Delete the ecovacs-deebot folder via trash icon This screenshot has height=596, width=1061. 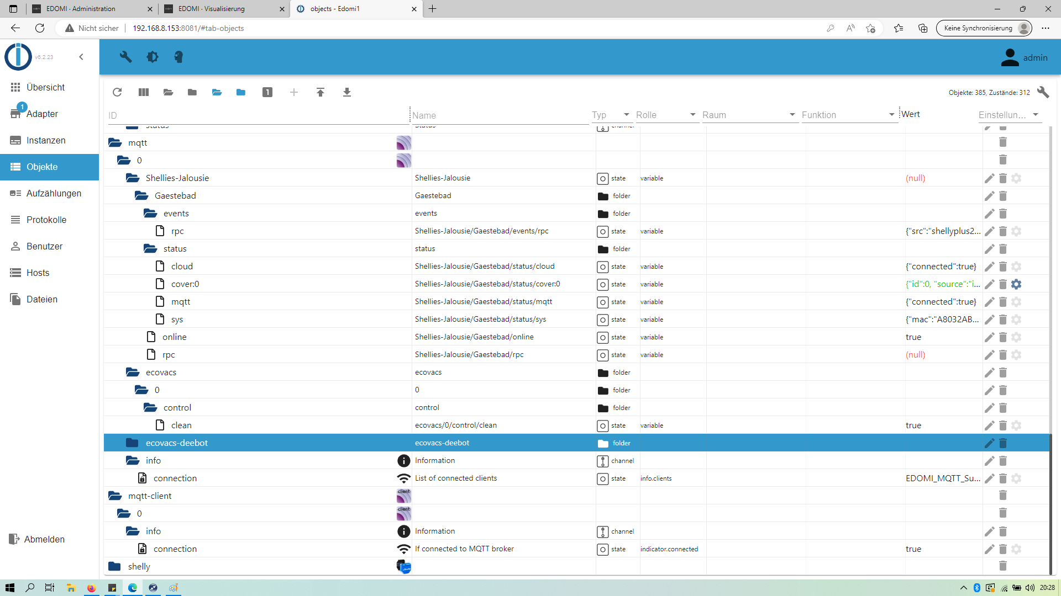pyautogui.click(x=1003, y=443)
